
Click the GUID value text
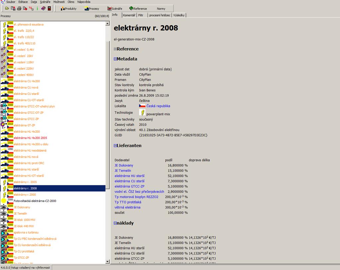coord(173,135)
